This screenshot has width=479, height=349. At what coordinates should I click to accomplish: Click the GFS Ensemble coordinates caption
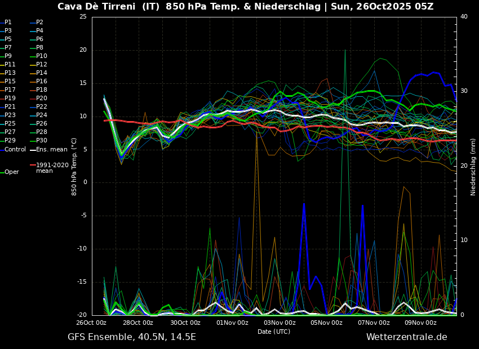[x=132, y=337]
